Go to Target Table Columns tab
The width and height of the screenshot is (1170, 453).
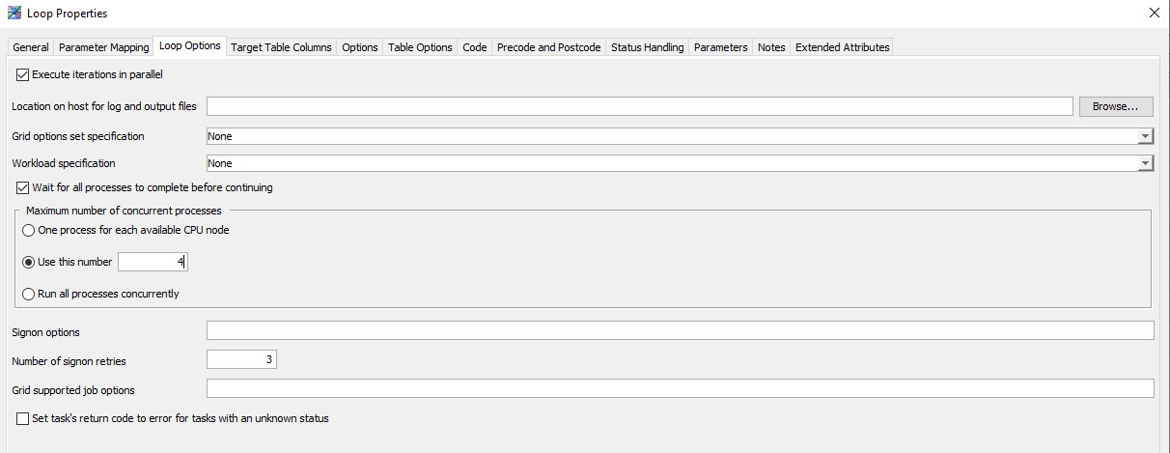[x=282, y=47]
